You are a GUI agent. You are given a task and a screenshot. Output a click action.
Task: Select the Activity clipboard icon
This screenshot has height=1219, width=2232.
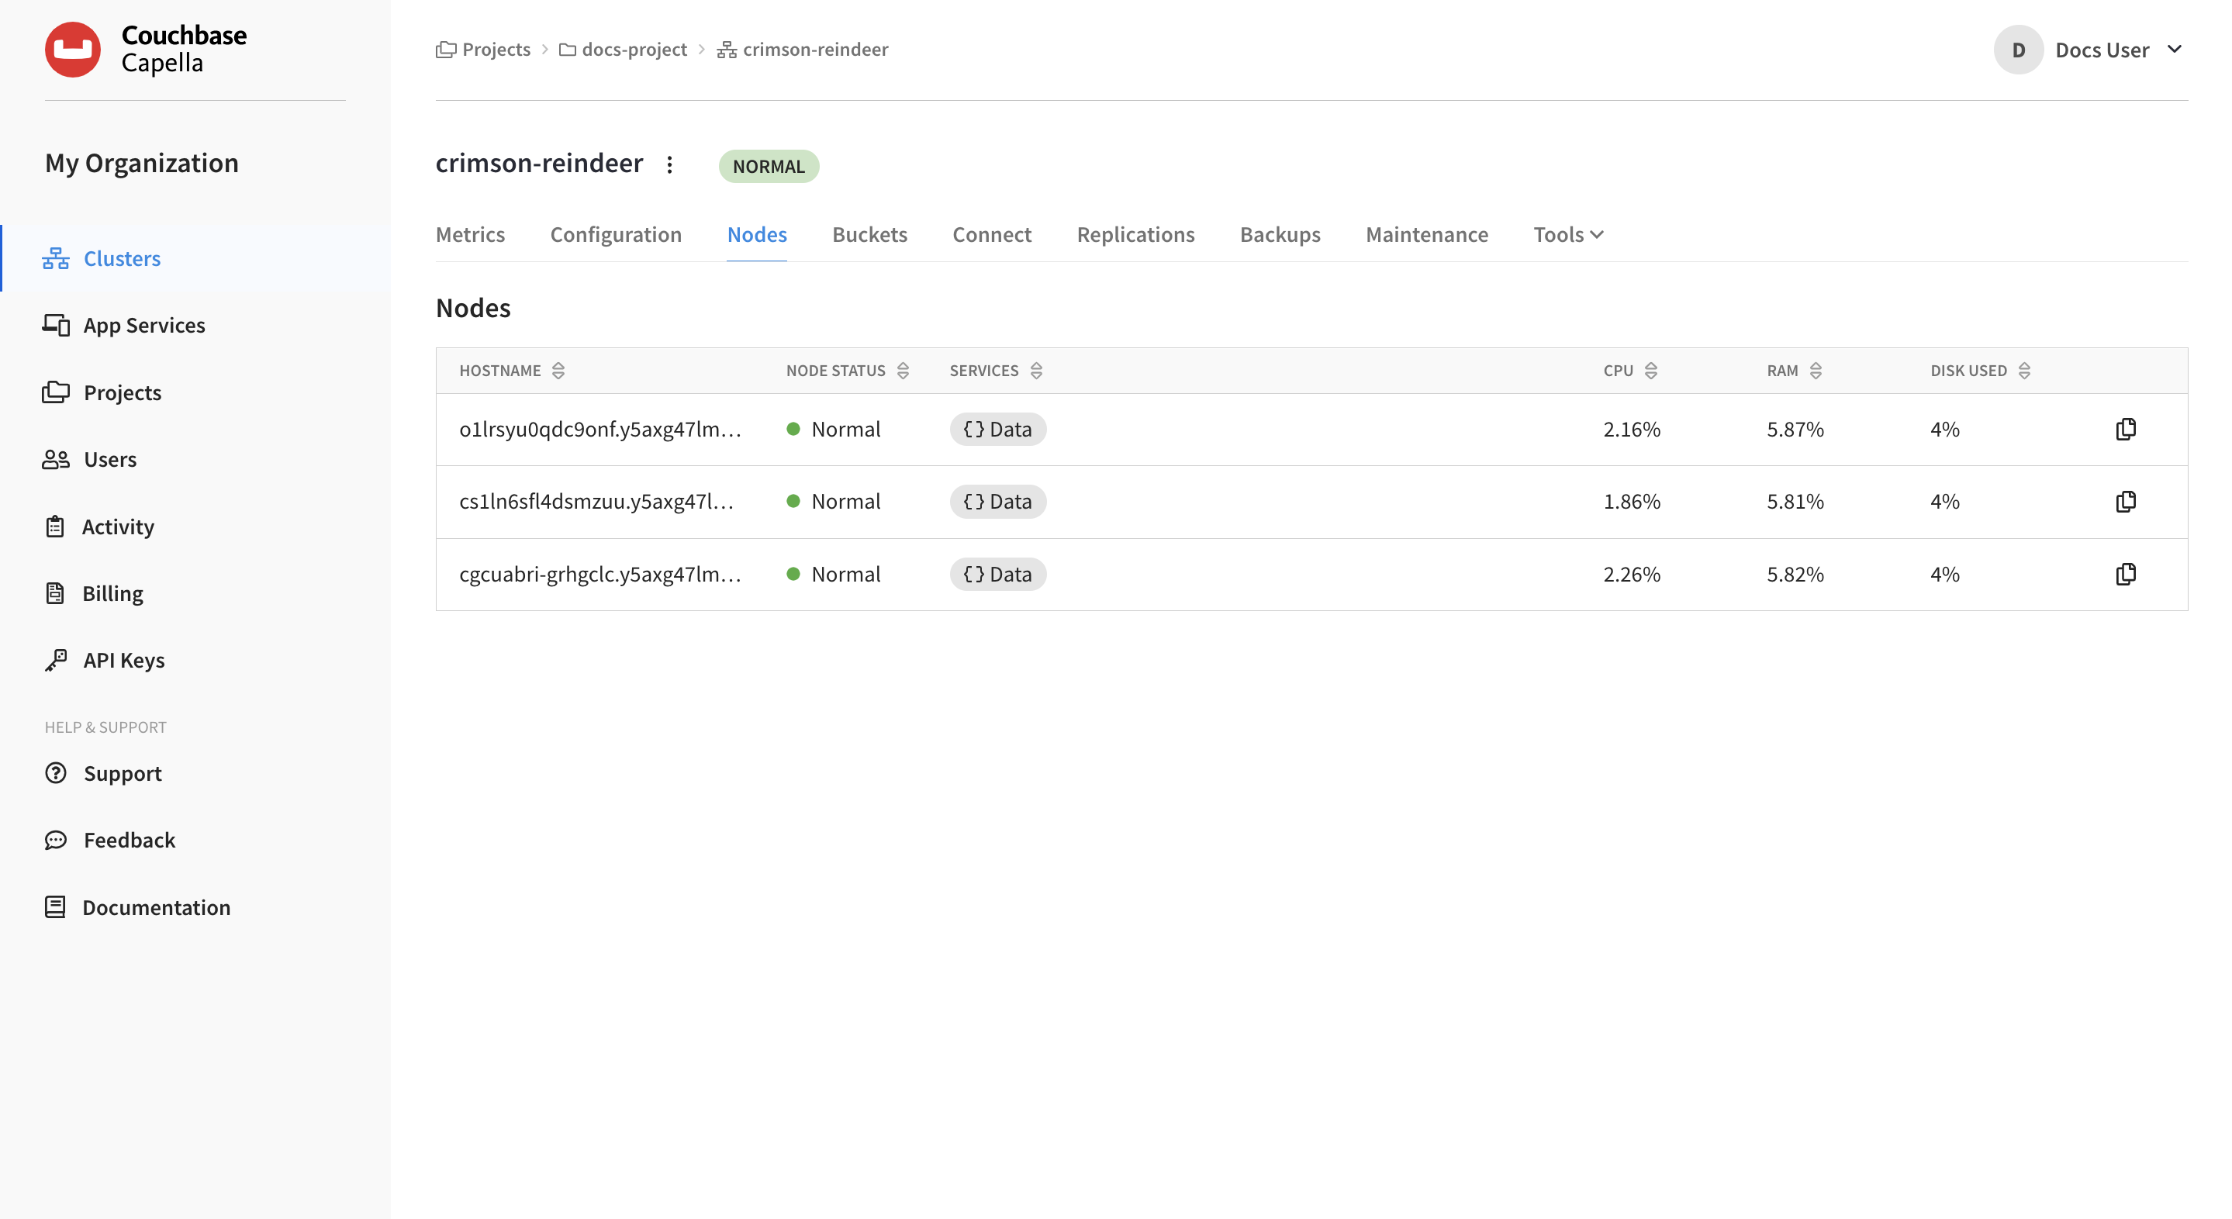pyautogui.click(x=54, y=526)
